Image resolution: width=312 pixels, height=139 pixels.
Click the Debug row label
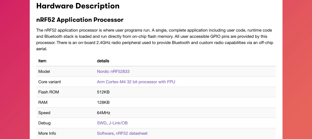[x=44, y=123]
